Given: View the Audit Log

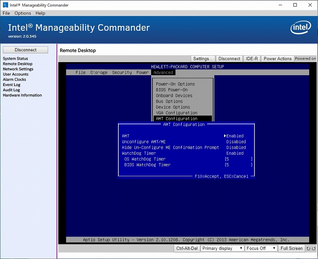Looking at the screenshot, I should point(12,90).
